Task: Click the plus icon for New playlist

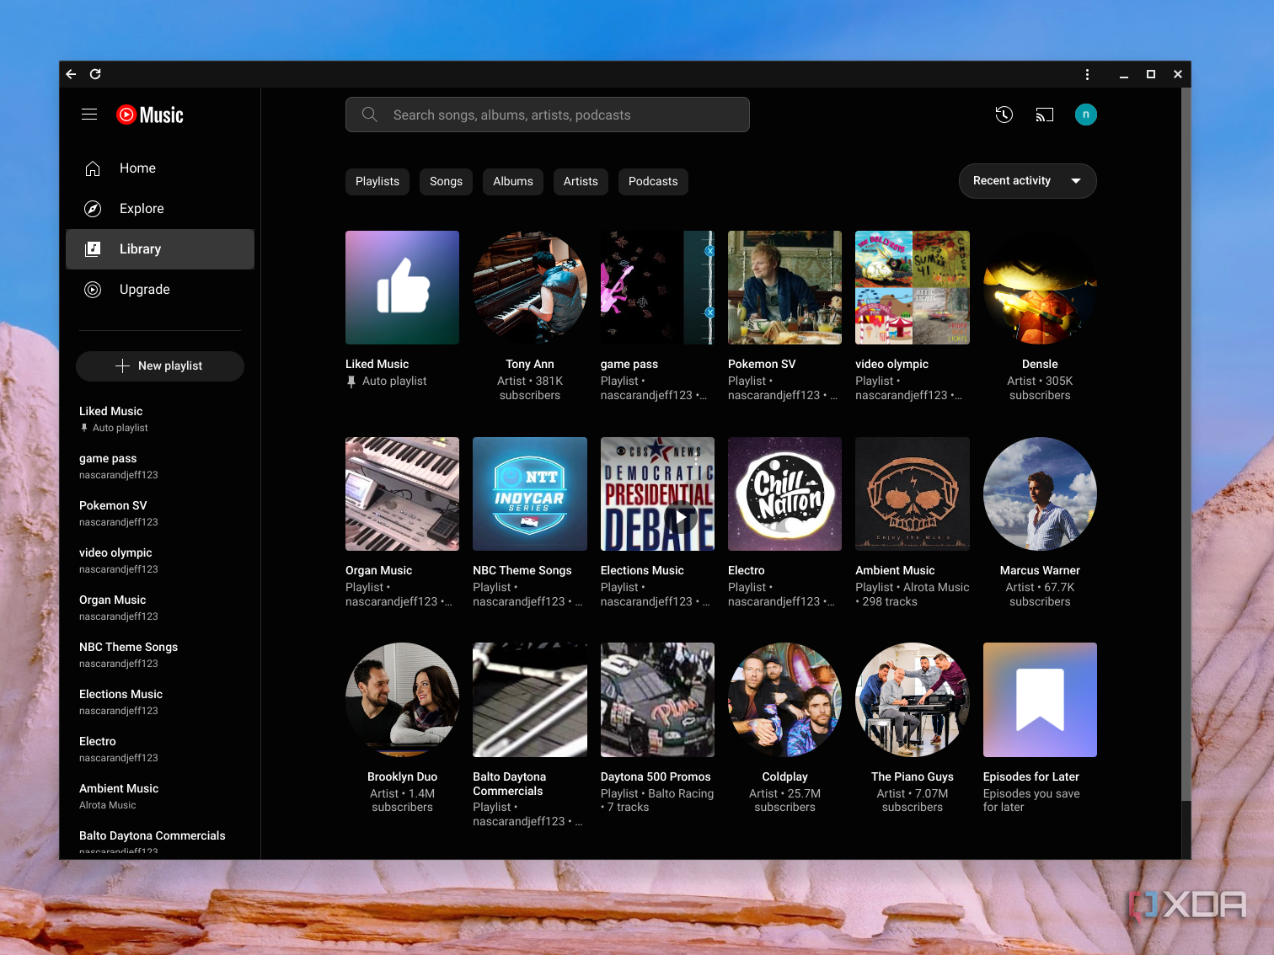Action: [x=123, y=365]
